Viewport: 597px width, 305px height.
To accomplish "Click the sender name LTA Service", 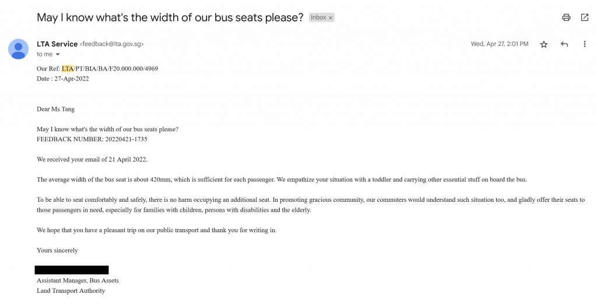I will [x=57, y=44].
